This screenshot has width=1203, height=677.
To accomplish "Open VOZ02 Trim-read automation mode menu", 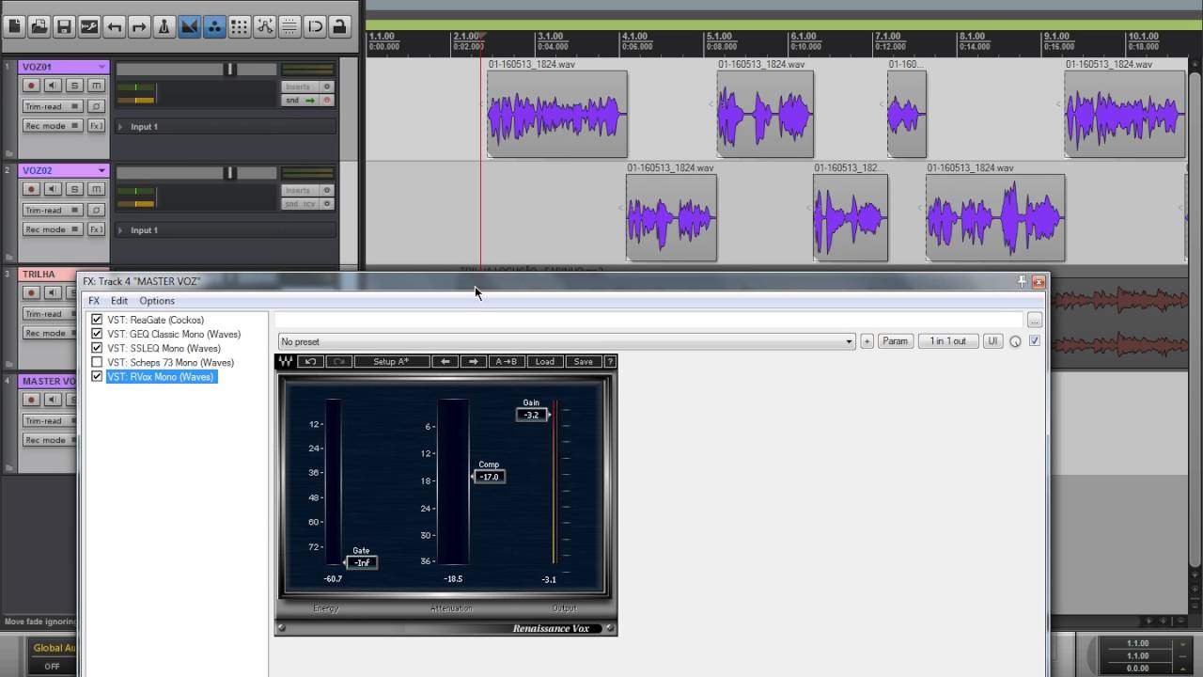I will pyautogui.click(x=53, y=210).
